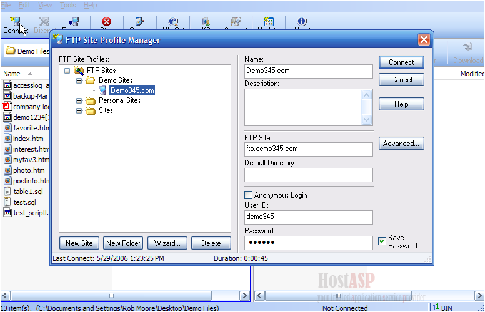
Task: Launch the Wizard... button
Action: coord(167,243)
